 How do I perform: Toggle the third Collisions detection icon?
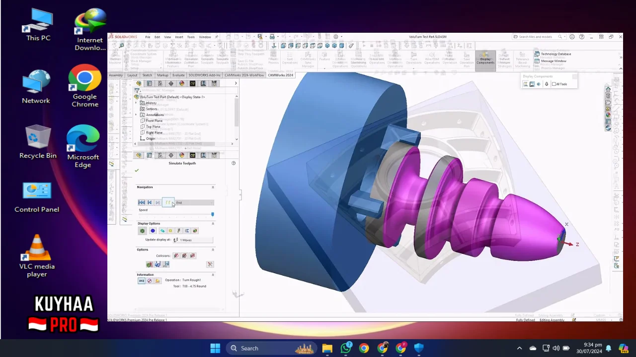point(193,256)
